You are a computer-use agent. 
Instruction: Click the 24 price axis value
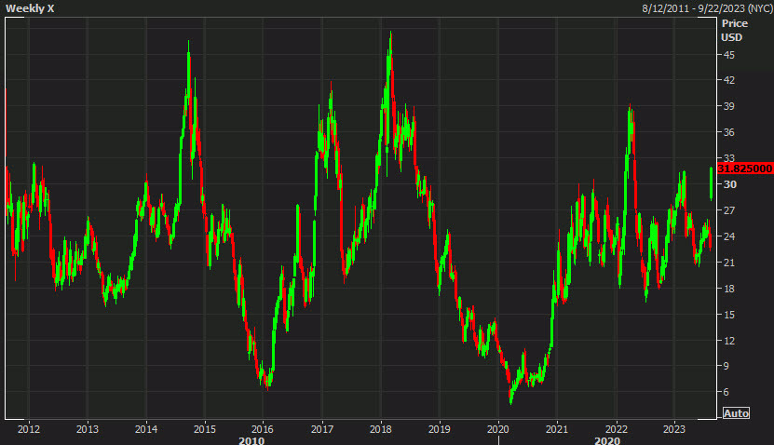[x=729, y=236]
